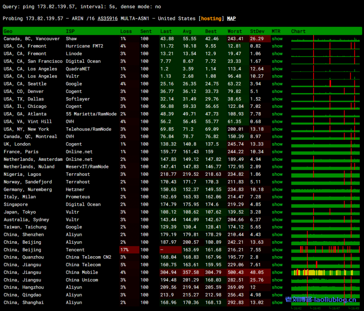
Task: Show MTR for Beijing Tencent row
Action: pos(277,250)
